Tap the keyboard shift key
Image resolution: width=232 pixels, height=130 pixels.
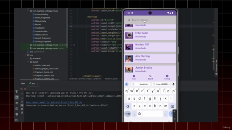(x=128, y=106)
